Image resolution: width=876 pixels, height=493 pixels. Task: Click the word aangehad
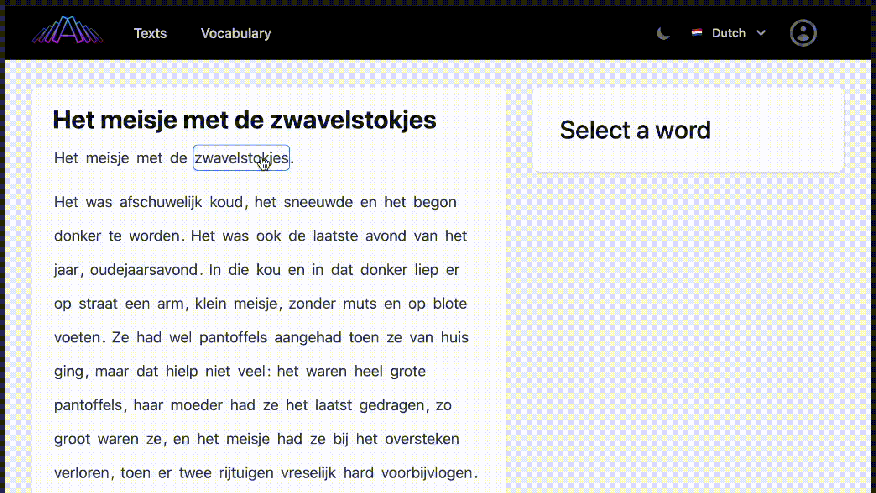(x=308, y=338)
